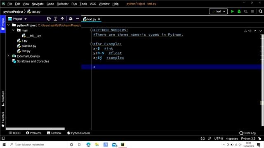Open Search Everywhere magnifier icon
264x148 pixels.
click(x=260, y=12)
